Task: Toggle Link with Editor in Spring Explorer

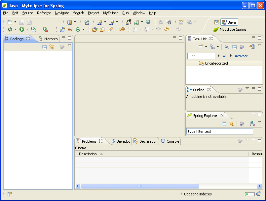Action: click(232, 124)
